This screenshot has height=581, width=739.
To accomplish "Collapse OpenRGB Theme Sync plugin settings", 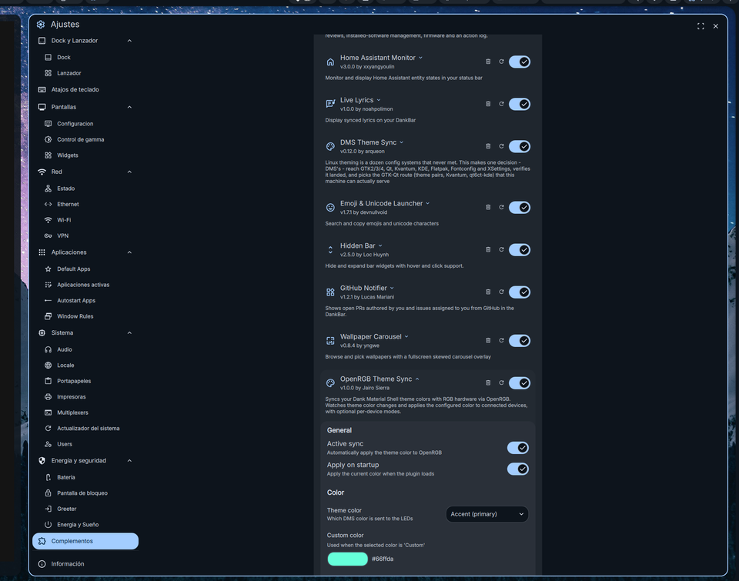I will coord(417,379).
